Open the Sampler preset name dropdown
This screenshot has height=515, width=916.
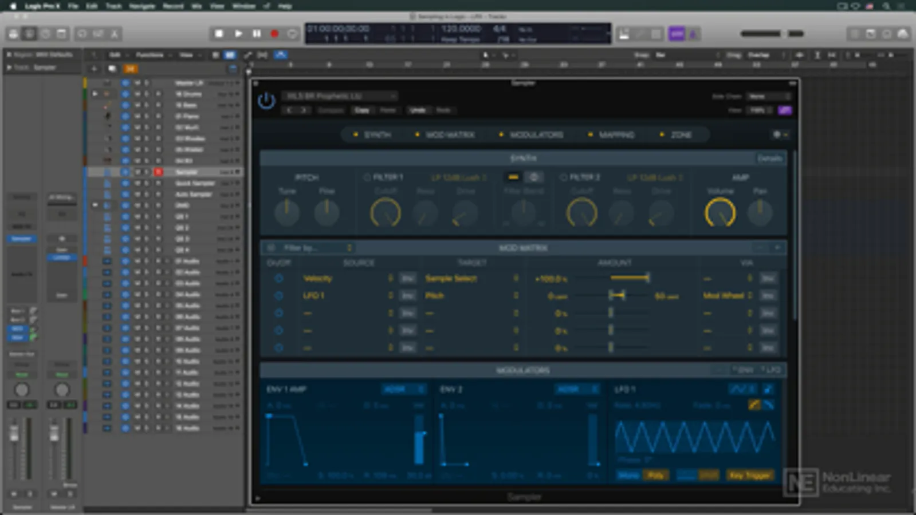(340, 96)
